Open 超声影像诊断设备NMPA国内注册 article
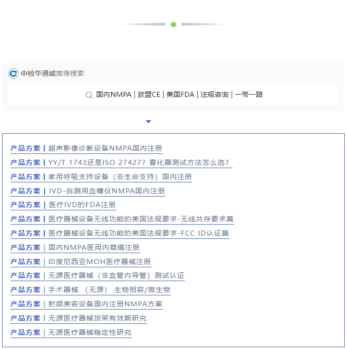This screenshot has width=347, height=350. click(105, 148)
